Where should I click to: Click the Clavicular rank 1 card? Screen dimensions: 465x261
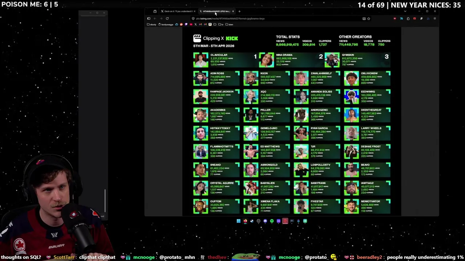point(226,59)
